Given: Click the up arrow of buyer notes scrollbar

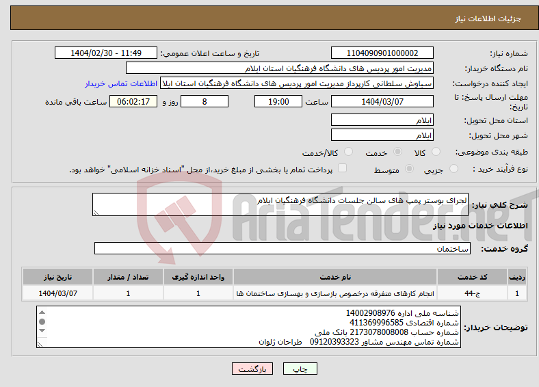Looking at the screenshot, I should coord(42,312).
